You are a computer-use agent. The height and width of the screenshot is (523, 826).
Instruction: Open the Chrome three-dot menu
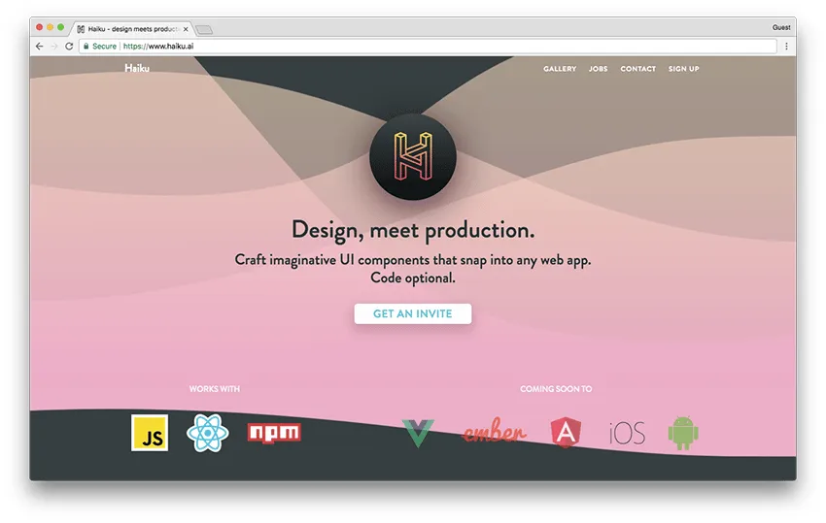click(786, 47)
